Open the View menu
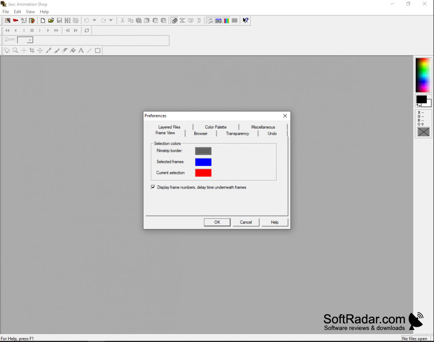Image resolution: width=434 pixels, height=342 pixels. (30, 12)
